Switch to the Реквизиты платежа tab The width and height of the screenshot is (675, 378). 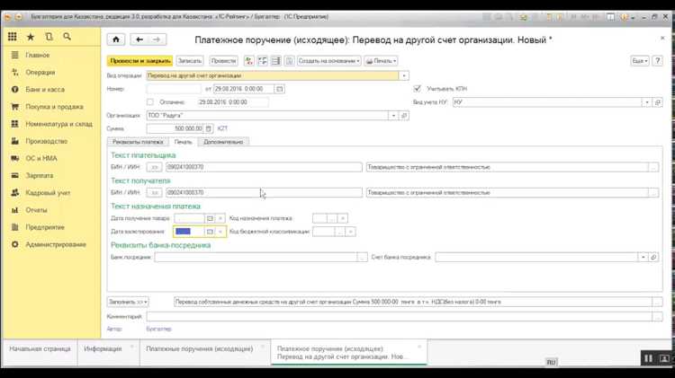(137, 142)
